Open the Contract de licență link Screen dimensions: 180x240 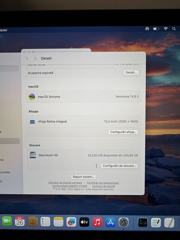pyautogui.click(x=104, y=186)
